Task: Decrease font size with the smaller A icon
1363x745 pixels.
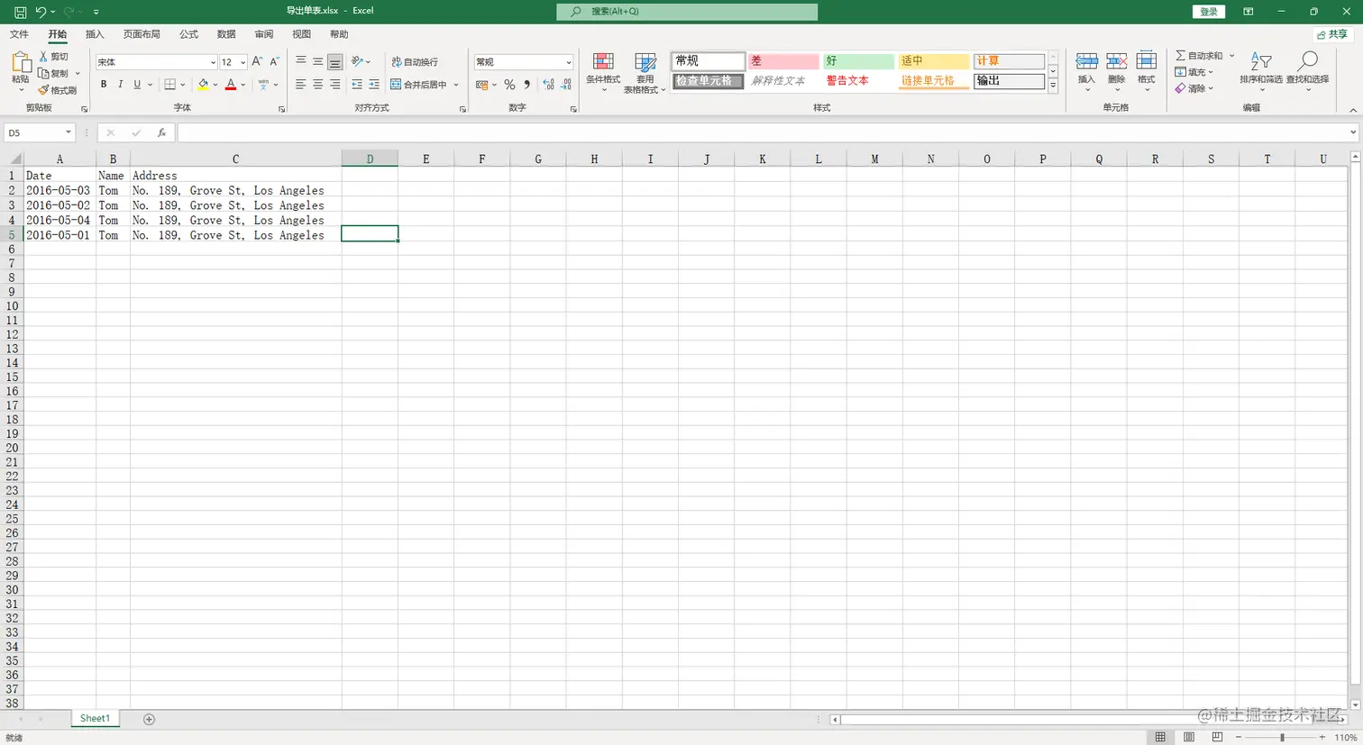Action: click(x=274, y=61)
